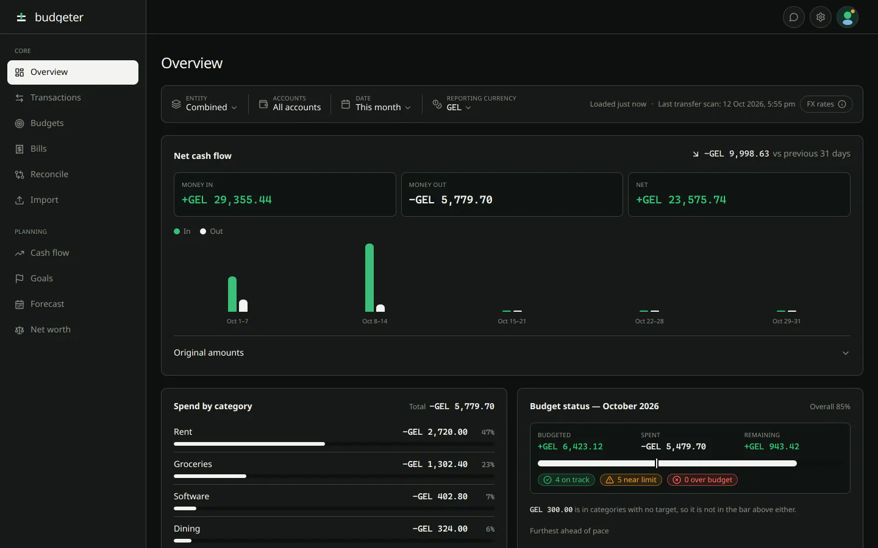Viewport: 878px width, 548px height.
Task: Open the Import page
Action: tap(73, 200)
